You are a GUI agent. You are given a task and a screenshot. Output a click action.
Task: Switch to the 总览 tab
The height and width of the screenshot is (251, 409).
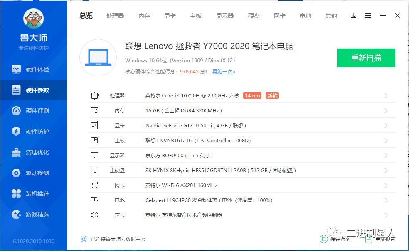86,16
